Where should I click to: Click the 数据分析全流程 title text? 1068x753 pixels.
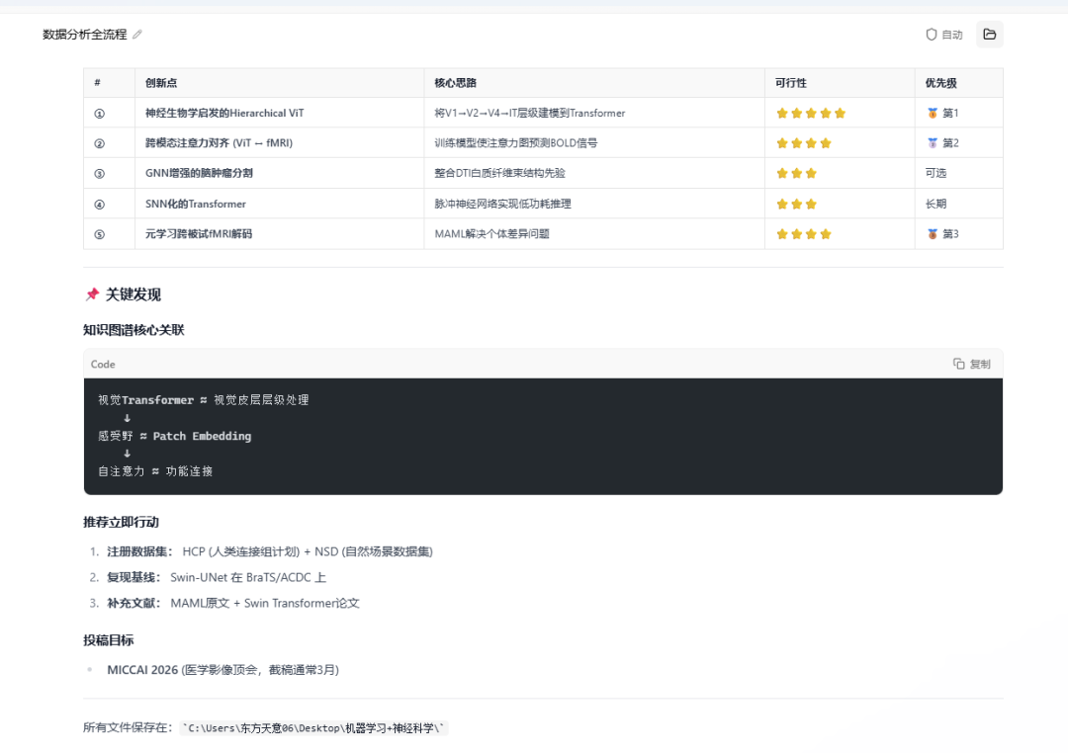point(84,34)
